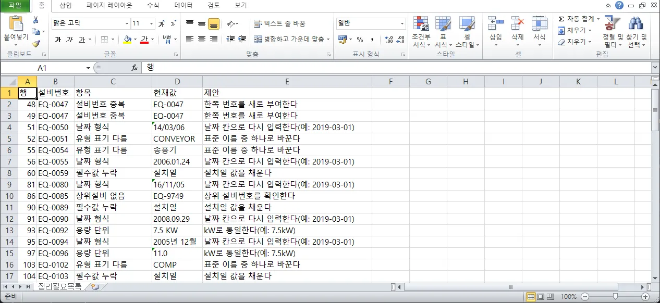Screen dimensions: 660x303
Task: Click the 지우기 clear button
Action: pos(576,42)
